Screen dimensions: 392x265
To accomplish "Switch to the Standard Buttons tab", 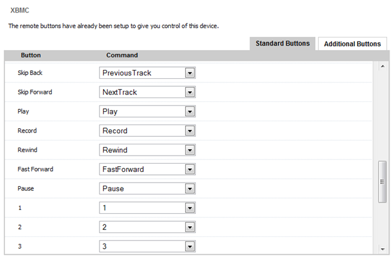I will (x=283, y=44).
